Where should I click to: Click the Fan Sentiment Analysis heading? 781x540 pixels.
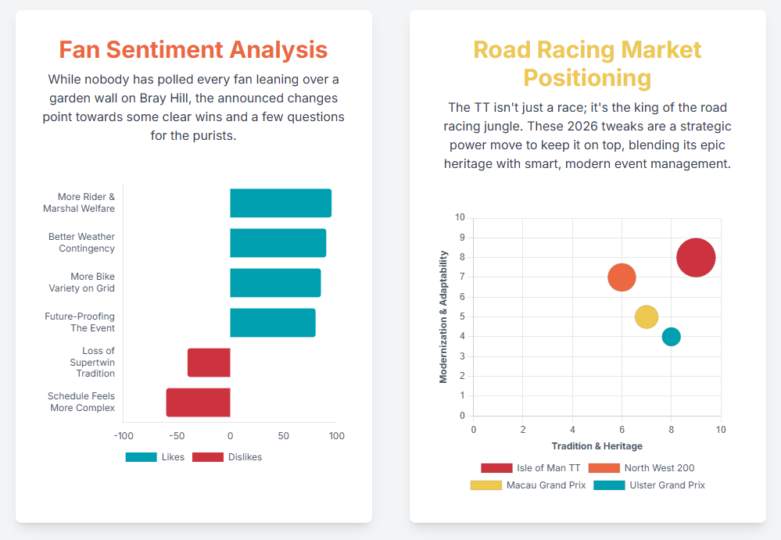pyautogui.click(x=193, y=50)
